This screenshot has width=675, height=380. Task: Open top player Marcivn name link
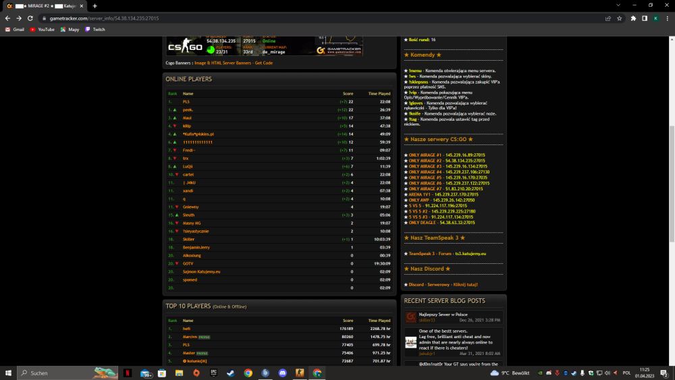[190, 337]
